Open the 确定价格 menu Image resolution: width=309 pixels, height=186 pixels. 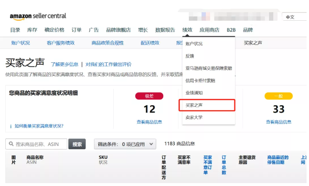click(x=54, y=30)
